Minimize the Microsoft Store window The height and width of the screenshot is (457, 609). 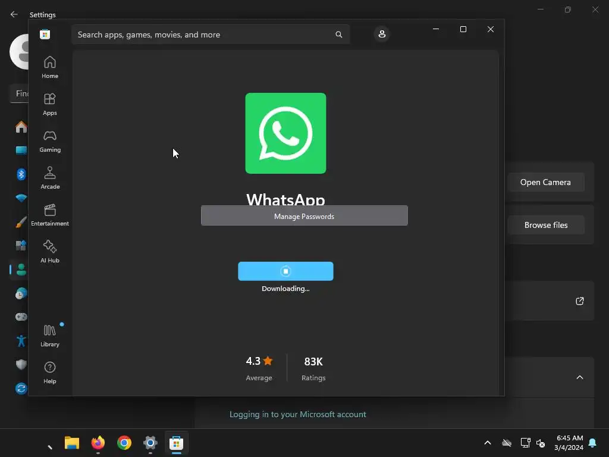click(x=436, y=29)
